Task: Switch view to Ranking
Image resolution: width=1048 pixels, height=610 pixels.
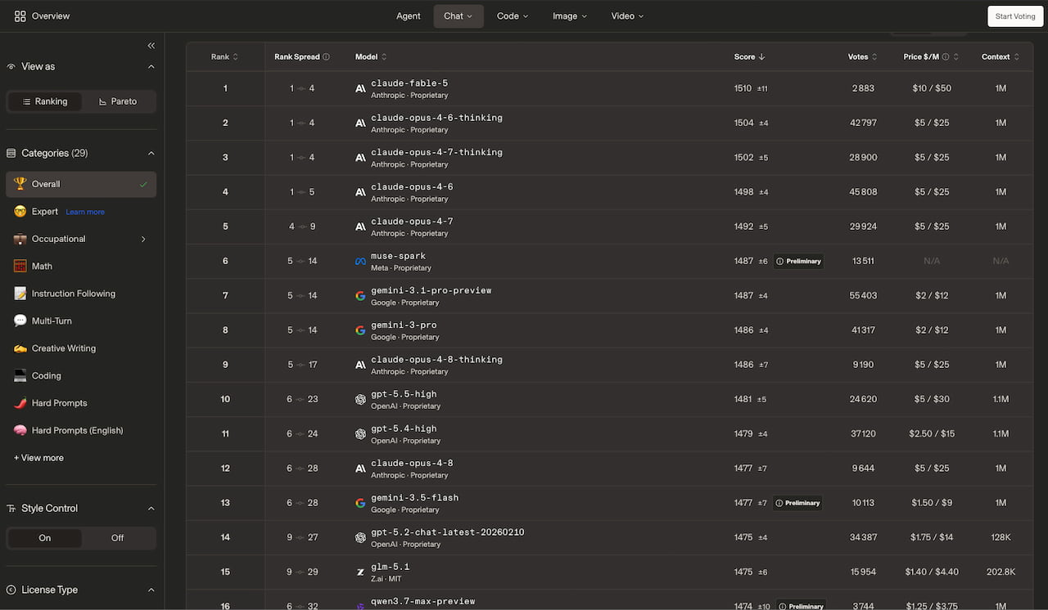Action: coord(44,101)
